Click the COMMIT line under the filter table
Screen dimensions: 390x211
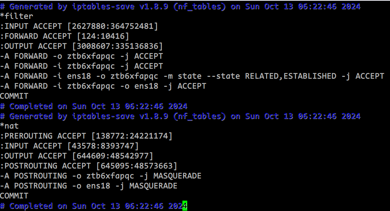[x=14, y=96]
